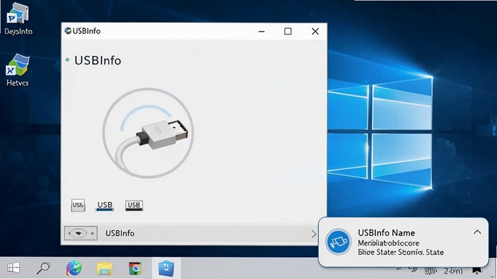Maximize the USBInfo window
The height and width of the screenshot is (279, 497).
[x=288, y=32]
